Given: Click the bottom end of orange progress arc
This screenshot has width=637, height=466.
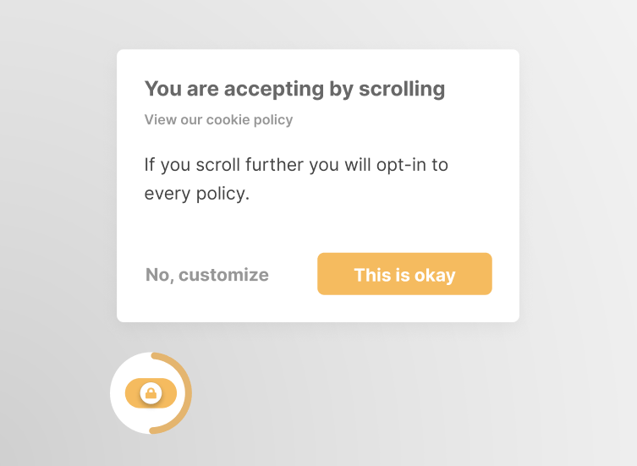Looking at the screenshot, I should pos(153,430).
